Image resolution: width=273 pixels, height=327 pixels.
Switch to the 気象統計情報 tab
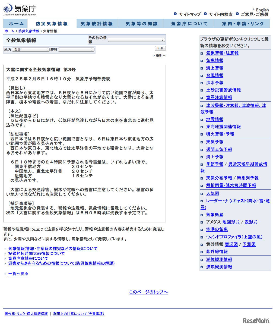pyautogui.click(x=97, y=24)
